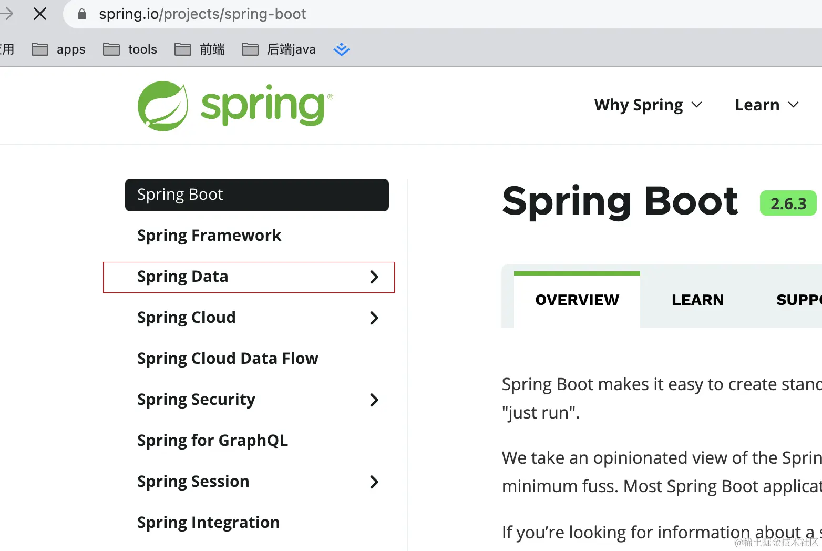822x551 pixels.
Task: Open Spring Integration project link
Action: (208, 523)
